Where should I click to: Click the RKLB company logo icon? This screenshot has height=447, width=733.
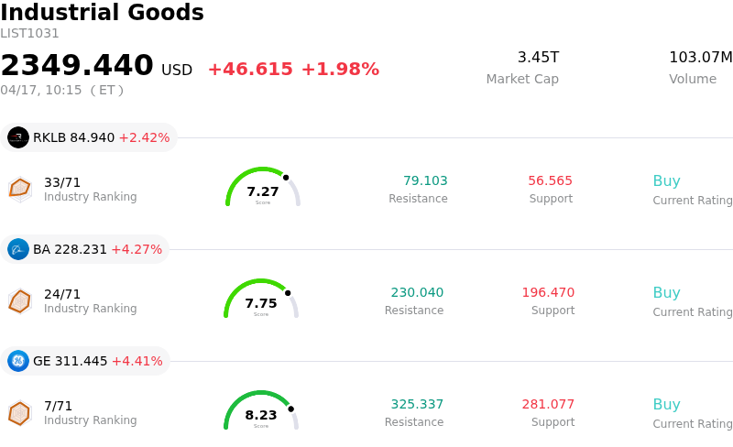(18, 137)
